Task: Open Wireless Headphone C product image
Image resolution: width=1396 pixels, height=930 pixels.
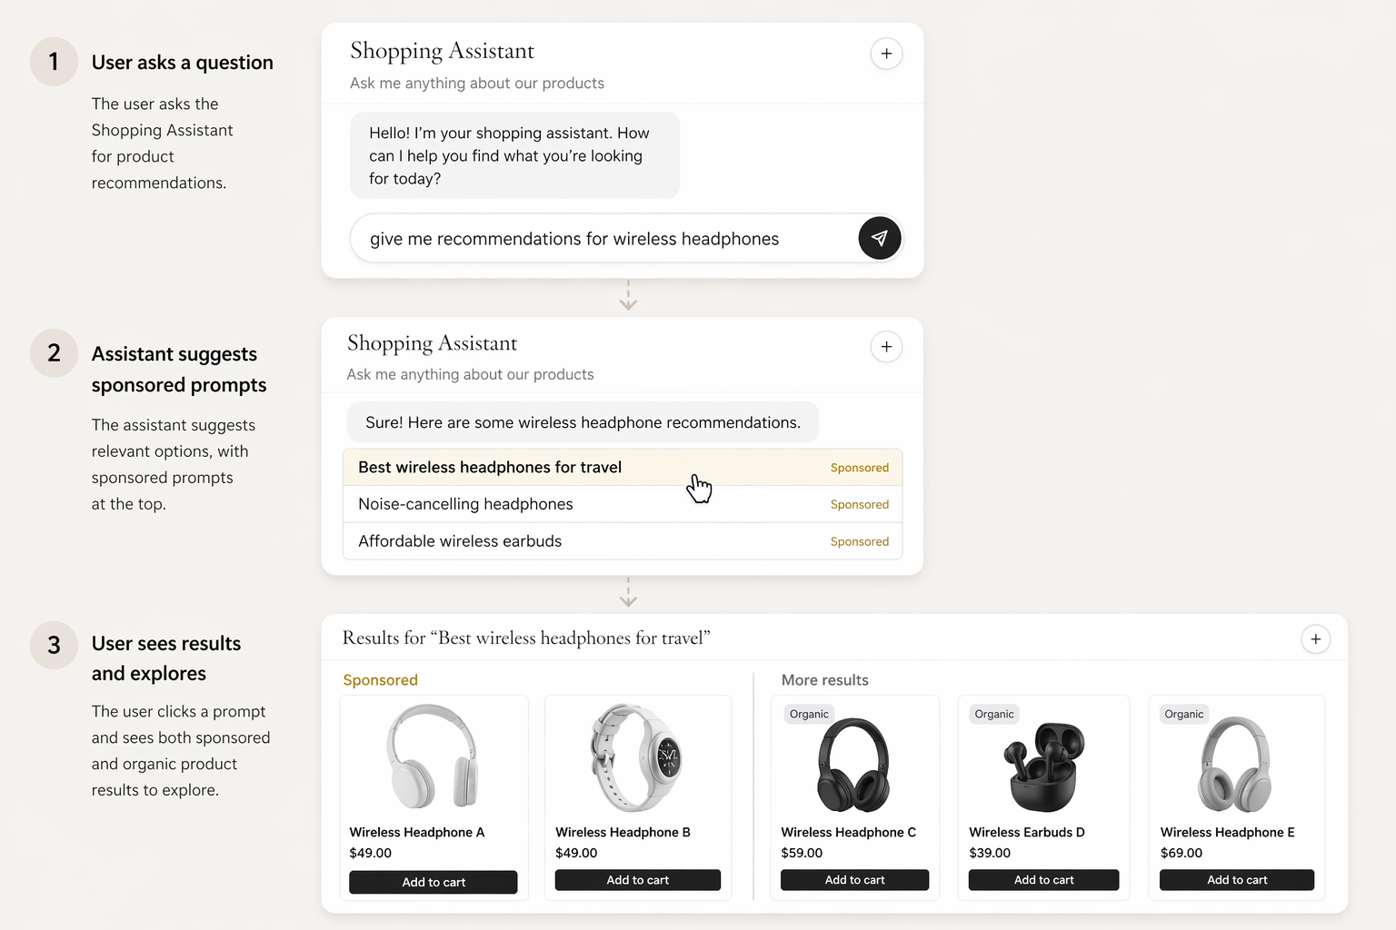Action: [853, 765]
